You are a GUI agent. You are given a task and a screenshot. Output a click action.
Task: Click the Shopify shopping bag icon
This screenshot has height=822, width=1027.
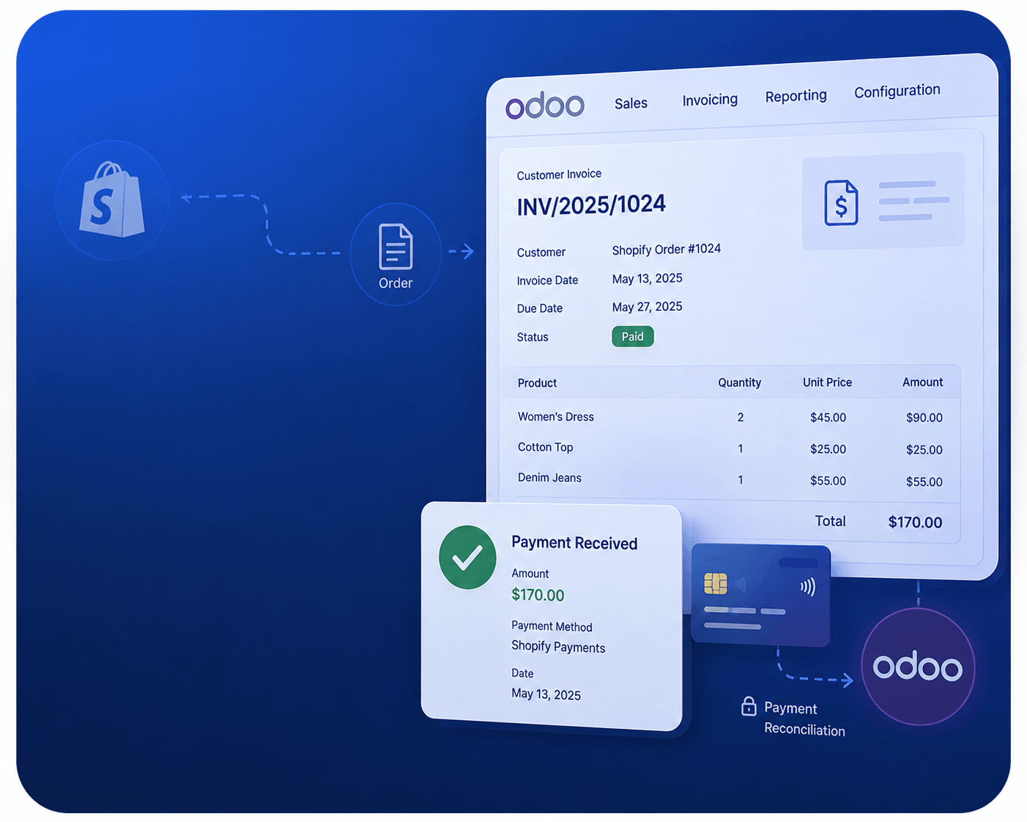112,200
